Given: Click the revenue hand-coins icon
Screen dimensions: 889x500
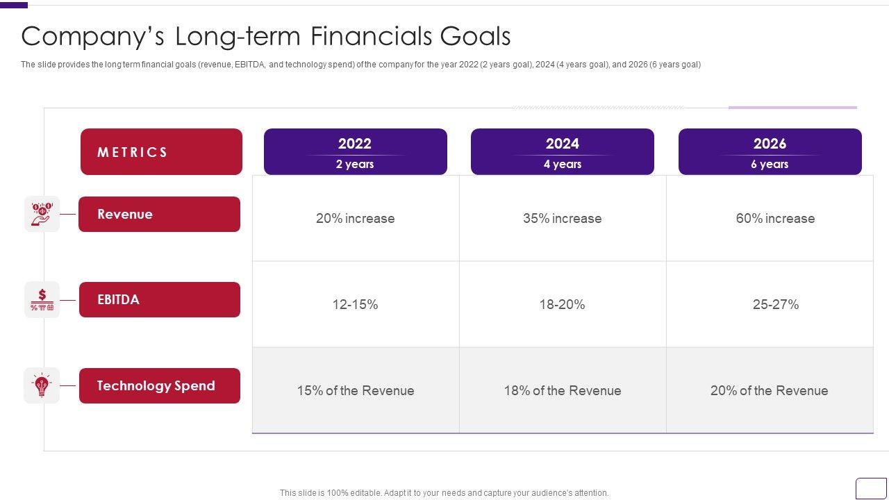Looking at the screenshot, I should 42,214.
